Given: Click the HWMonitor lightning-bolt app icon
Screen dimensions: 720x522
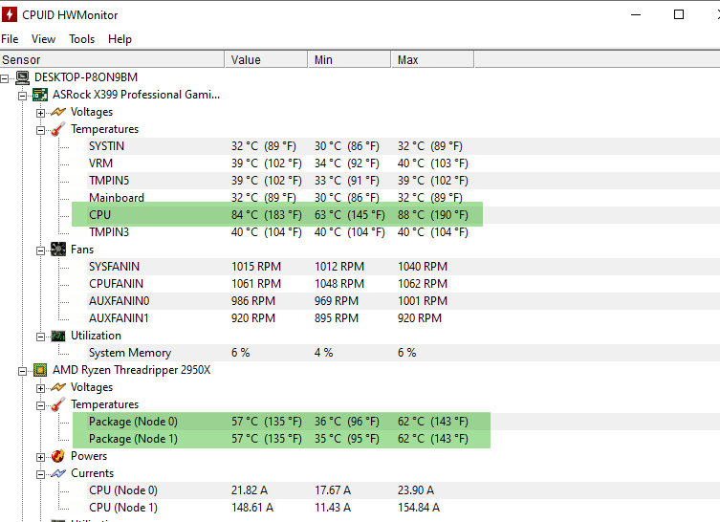Looking at the screenshot, I should click(x=10, y=14).
